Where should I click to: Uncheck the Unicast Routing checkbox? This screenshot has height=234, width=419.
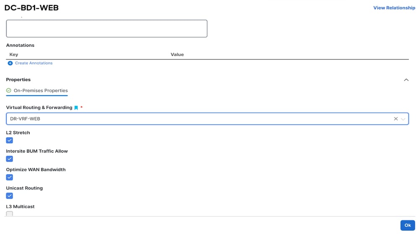tap(9, 196)
